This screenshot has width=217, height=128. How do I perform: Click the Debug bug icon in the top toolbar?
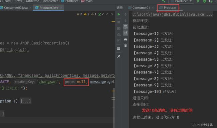tap(204, 1)
